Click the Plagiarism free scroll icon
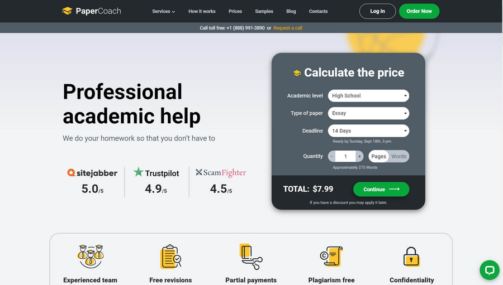 point(331,256)
